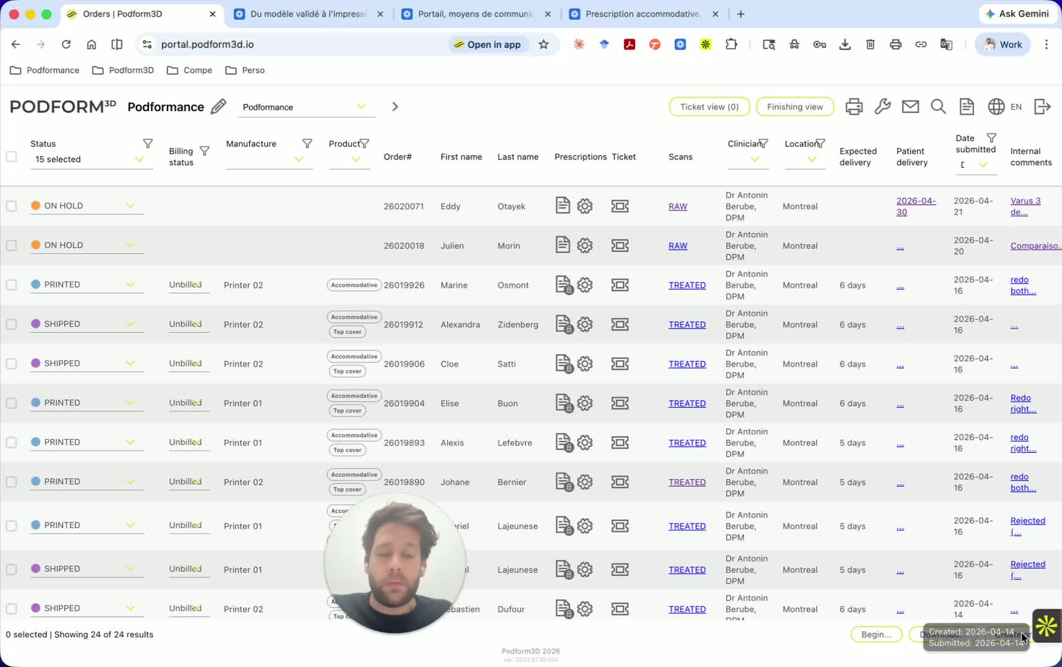Click the Begin... button
1062x667 pixels.
876,634
